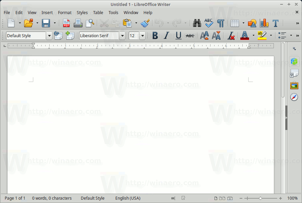This screenshot has height=203, width=302.
Task: Toggle bold formatting
Action: 155,35
